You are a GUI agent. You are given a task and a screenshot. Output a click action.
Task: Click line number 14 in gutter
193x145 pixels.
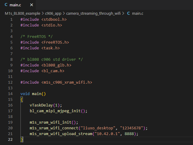tap(10, 94)
